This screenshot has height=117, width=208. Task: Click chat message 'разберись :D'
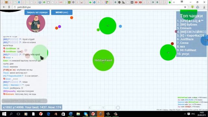click(16, 88)
